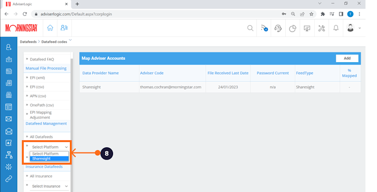Click the starburst icon in left sidebar
This screenshot has height=192, width=377.
point(9,167)
